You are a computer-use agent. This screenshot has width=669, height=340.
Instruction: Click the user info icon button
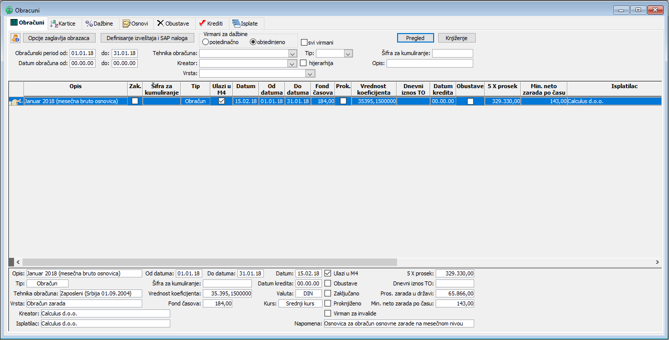(x=16, y=38)
